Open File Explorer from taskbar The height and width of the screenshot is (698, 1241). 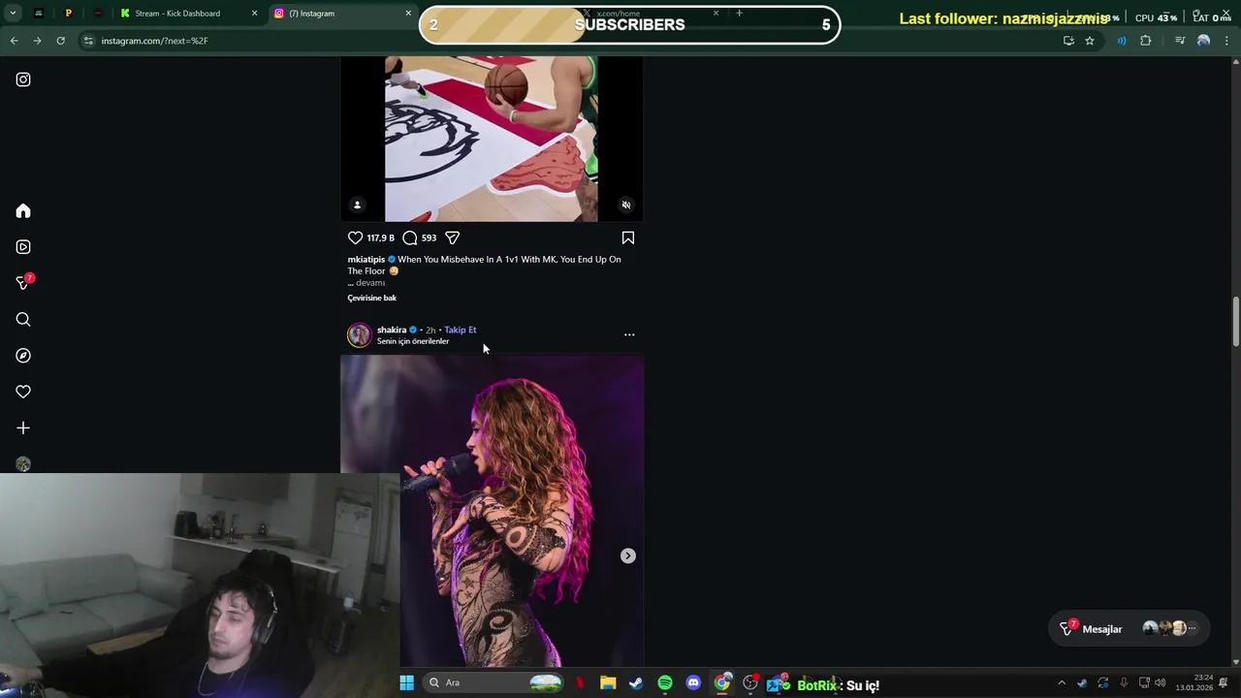[608, 682]
